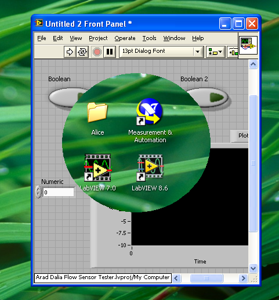The image size is (279, 300).
Task: Click the LabVIEW 7.0 shortcut icon
Action: coord(97,168)
